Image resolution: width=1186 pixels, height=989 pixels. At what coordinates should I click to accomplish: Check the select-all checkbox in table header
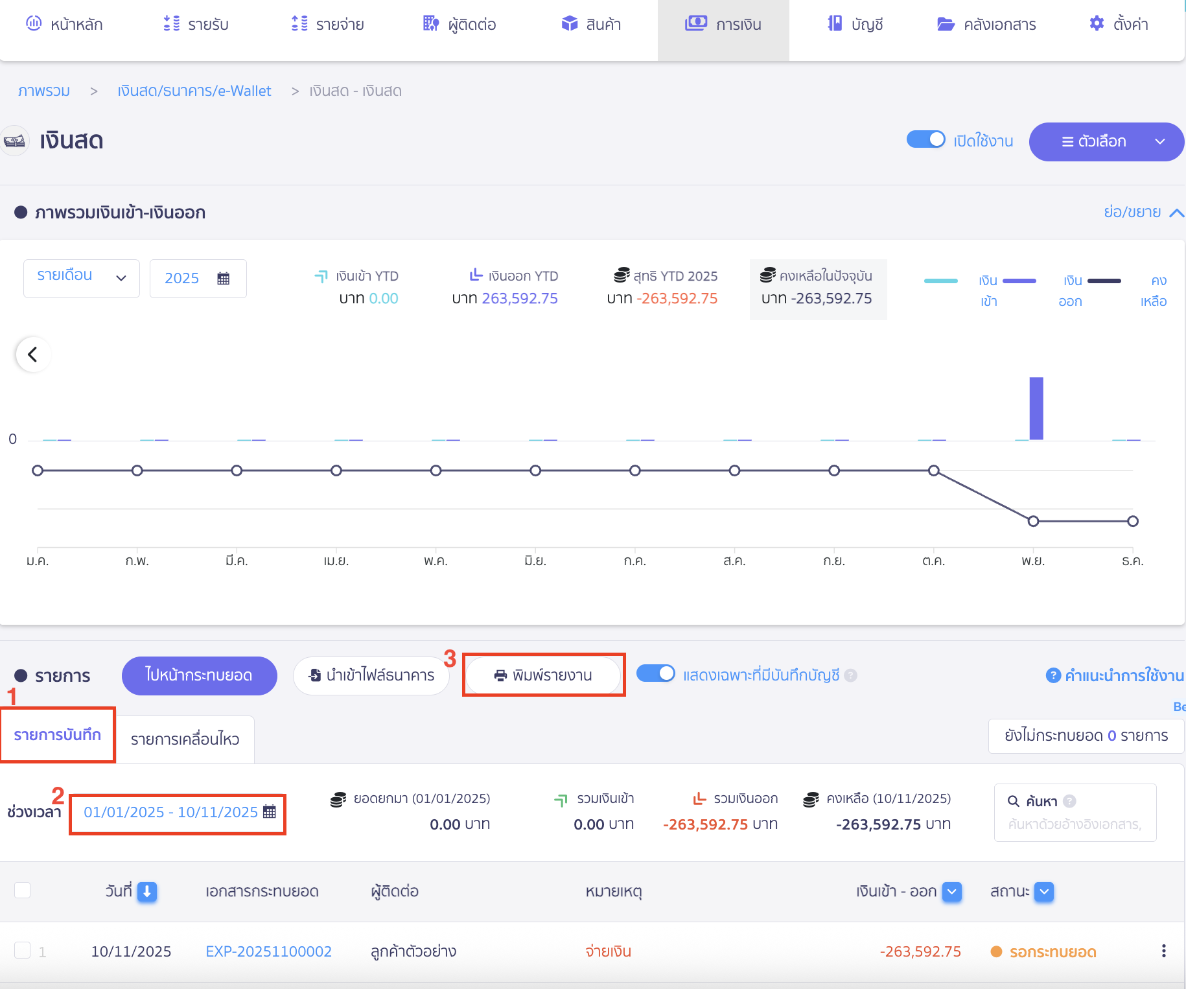tap(23, 890)
